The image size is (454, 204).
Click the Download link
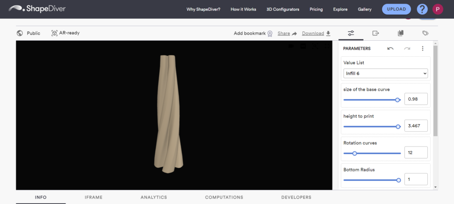(x=313, y=34)
